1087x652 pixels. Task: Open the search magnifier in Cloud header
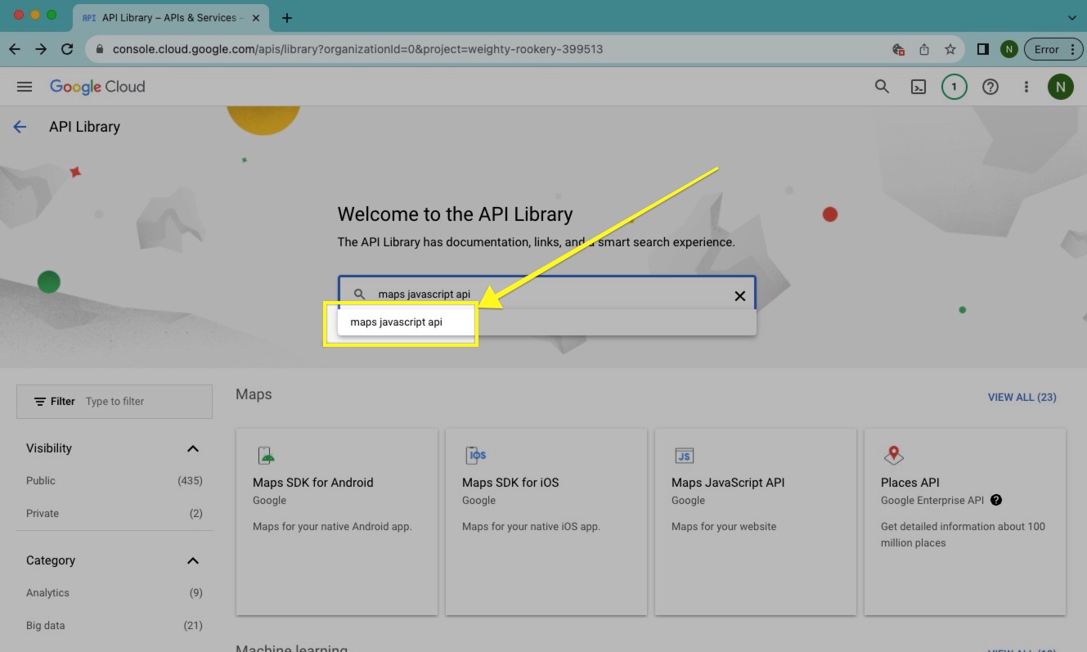(882, 87)
